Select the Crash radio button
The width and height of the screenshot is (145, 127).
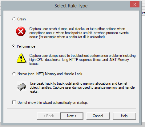(14, 19)
